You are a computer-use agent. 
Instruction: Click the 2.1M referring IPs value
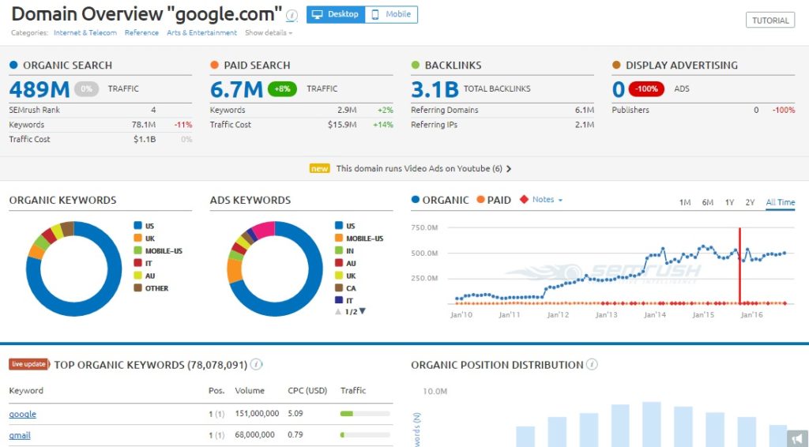point(585,124)
